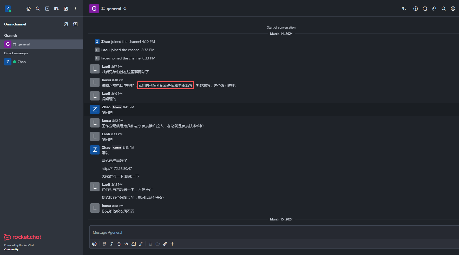
Task: Click the rocket.chat logo
Action: click(x=23, y=237)
